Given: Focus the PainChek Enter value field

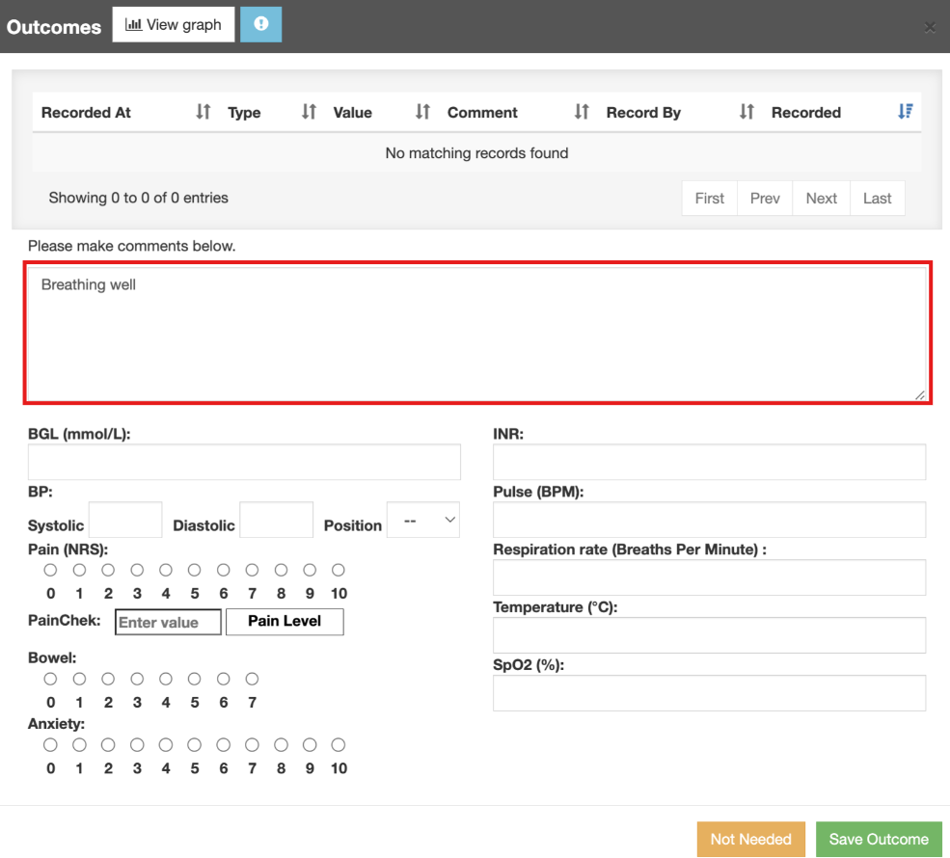Looking at the screenshot, I should coord(169,623).
